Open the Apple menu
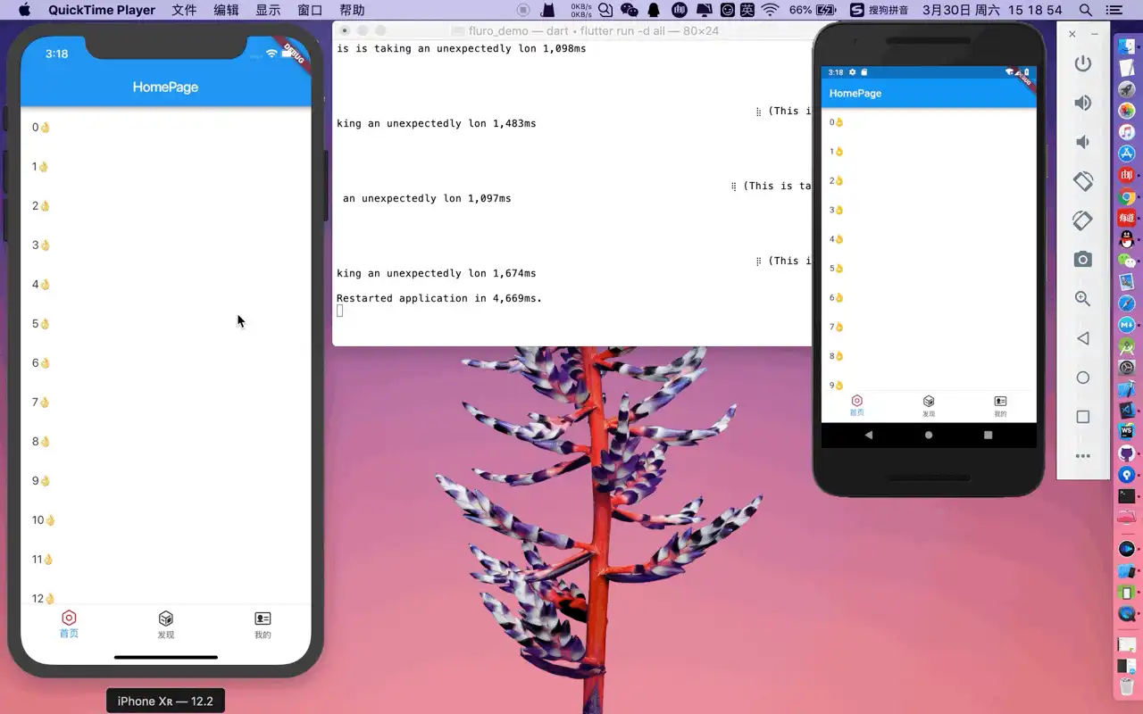1143x714 pixels. point(24,10)
